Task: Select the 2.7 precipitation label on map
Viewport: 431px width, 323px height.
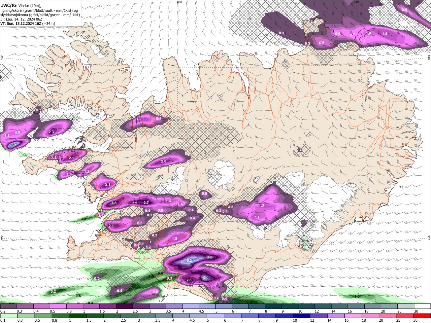Action: (146, 203)
